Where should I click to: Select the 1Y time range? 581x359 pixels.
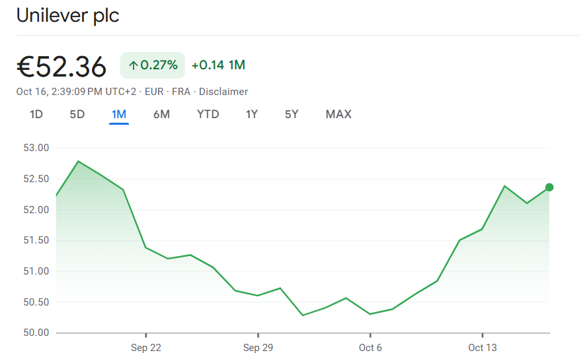tap(252, 114)
